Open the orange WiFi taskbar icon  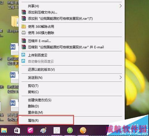pos(83,130)
